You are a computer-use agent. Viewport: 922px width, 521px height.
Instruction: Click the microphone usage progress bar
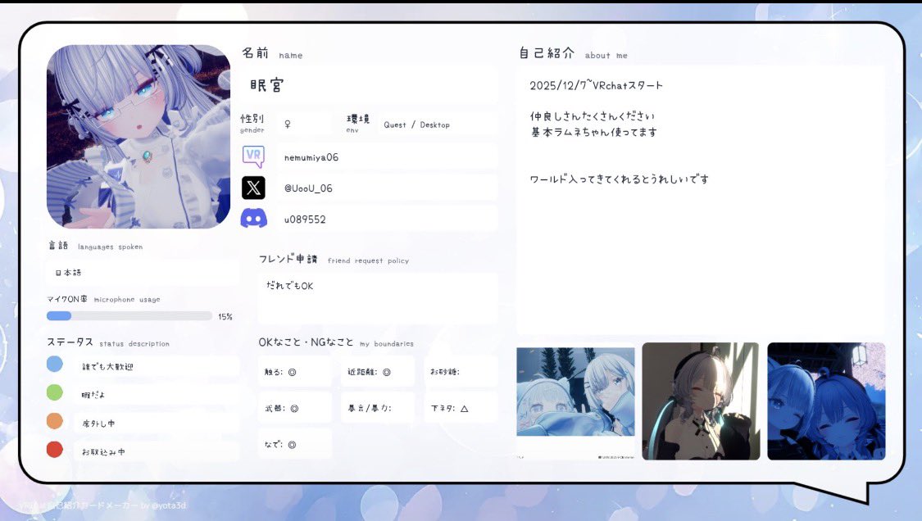129,315
